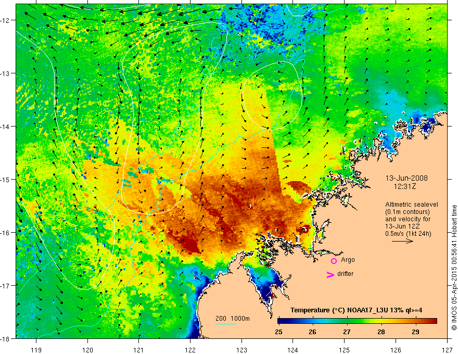Click the color bar label '27'
Viewport: 458px width, 354px height.
pyautogui.click(x=347, y=332)
